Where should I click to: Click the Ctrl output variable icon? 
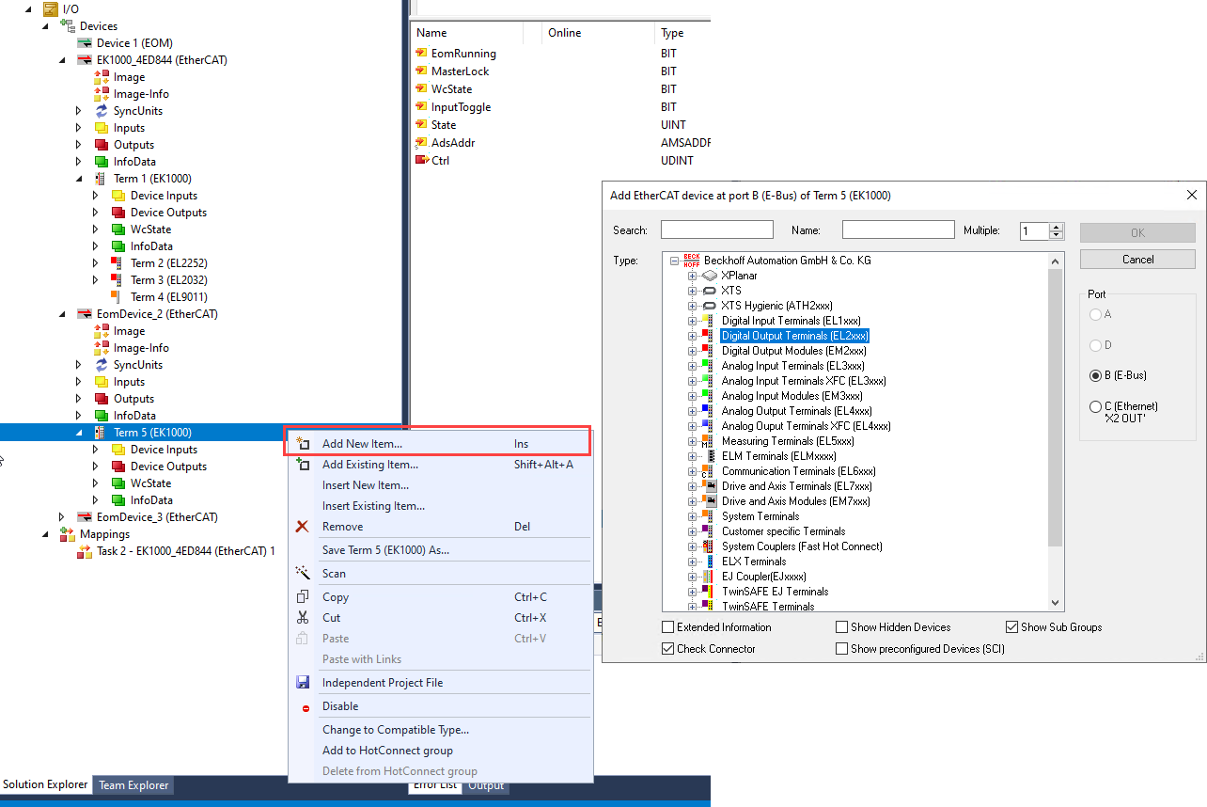click(x=421, y=161)
